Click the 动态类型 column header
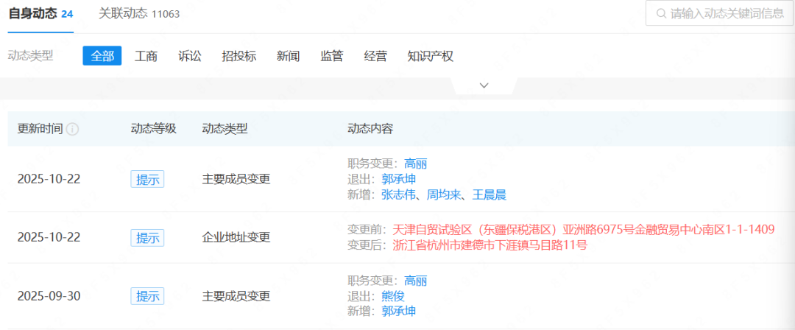Viewport: 795px width, 330px height. click(x=225, y=129)
